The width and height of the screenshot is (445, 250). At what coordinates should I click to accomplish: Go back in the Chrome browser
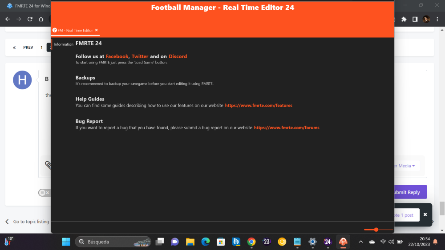point(8,19)
